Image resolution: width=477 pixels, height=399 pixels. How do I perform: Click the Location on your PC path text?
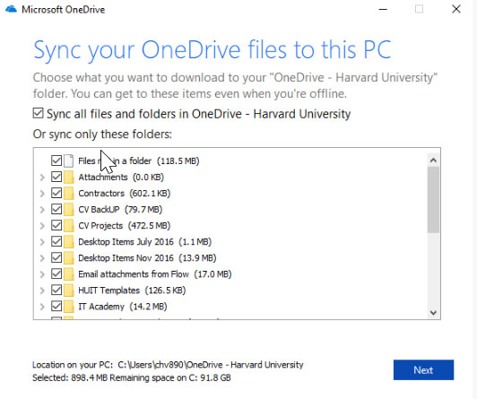[168, 365]
